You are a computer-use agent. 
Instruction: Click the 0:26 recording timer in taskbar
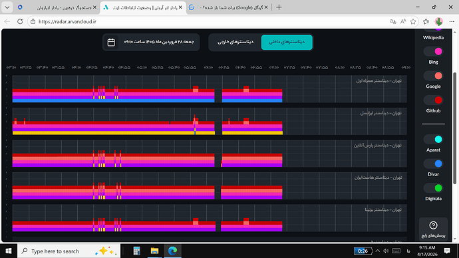363,251
